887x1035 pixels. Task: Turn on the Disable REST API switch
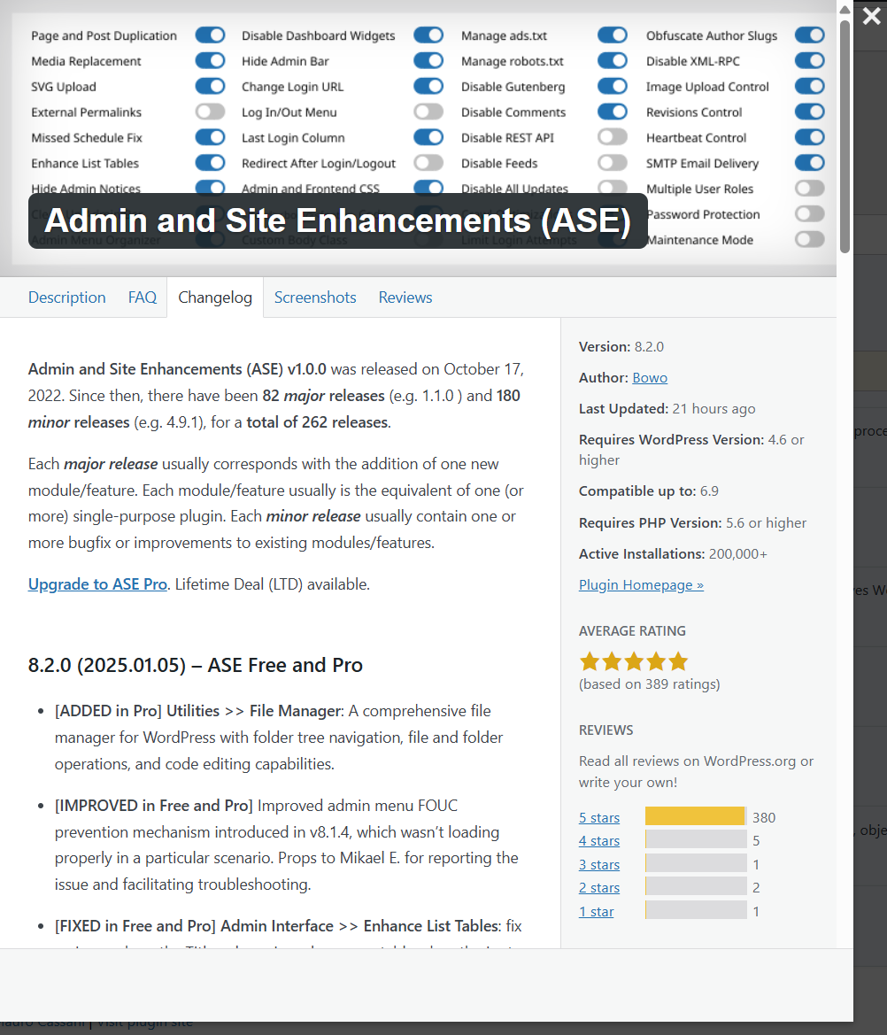pos(613,138)
